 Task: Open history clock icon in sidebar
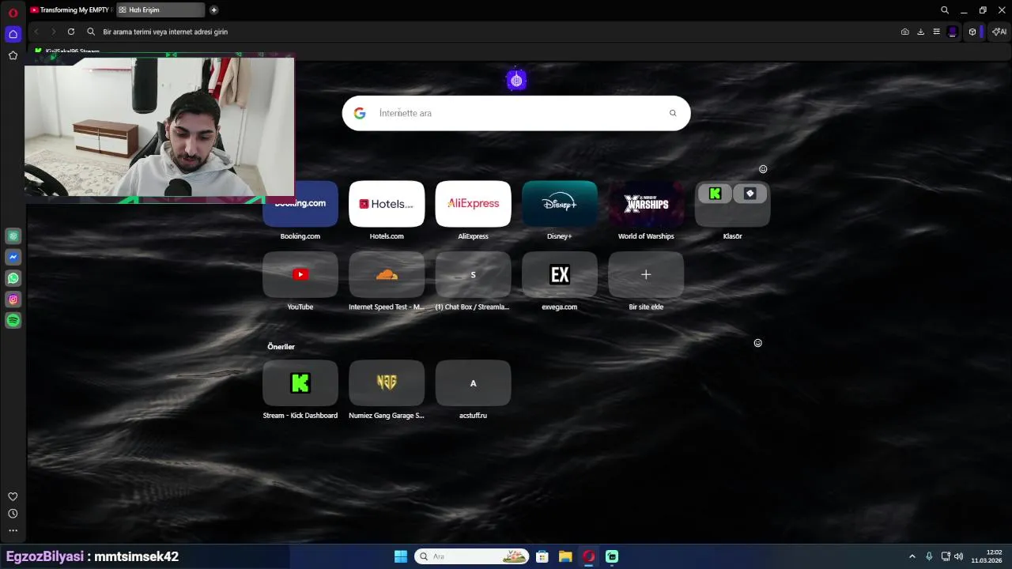pyautogui.click(x=13, y=514)
